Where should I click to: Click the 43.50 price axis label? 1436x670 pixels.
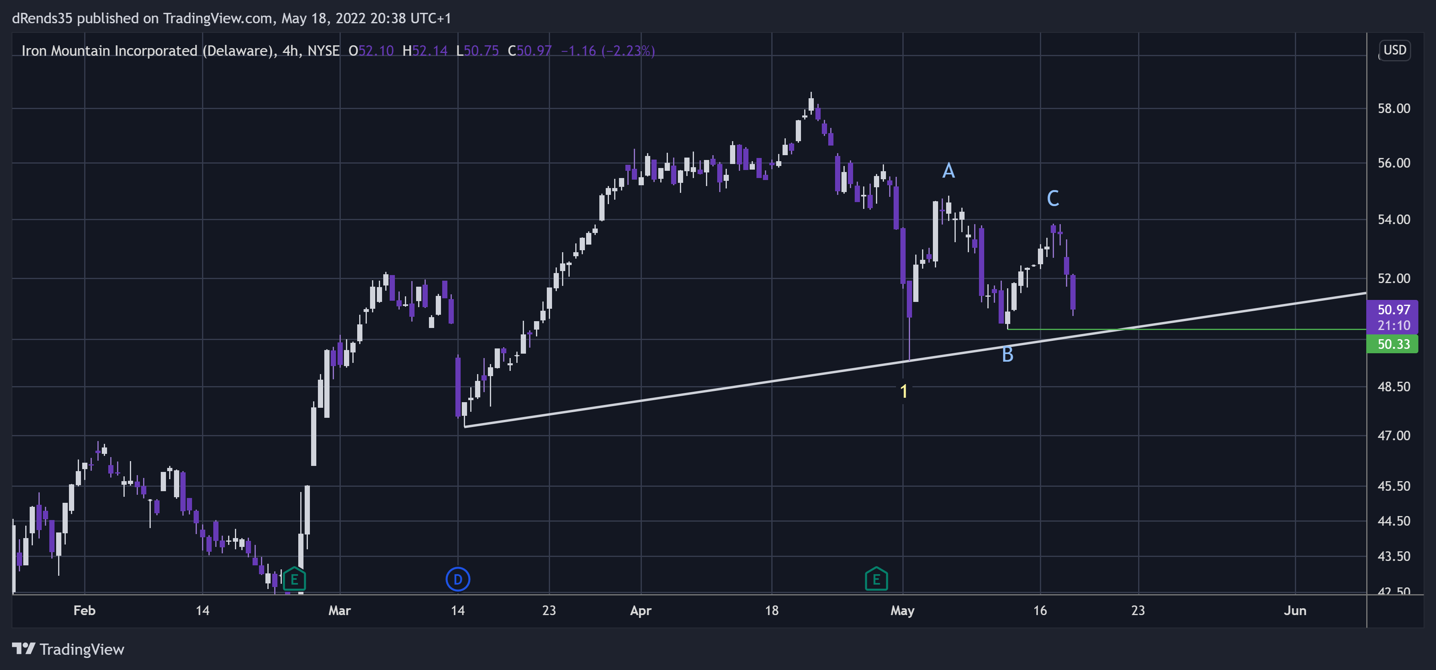[x=1394, y=556]
